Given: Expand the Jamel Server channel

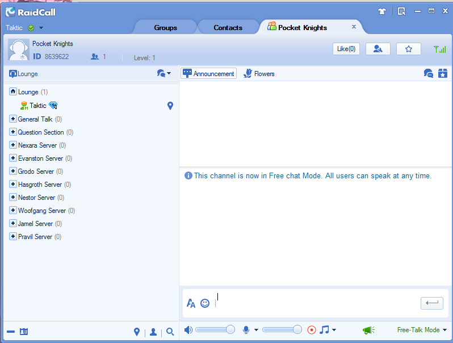Looking at the screenshot, I should click(12, 223).
